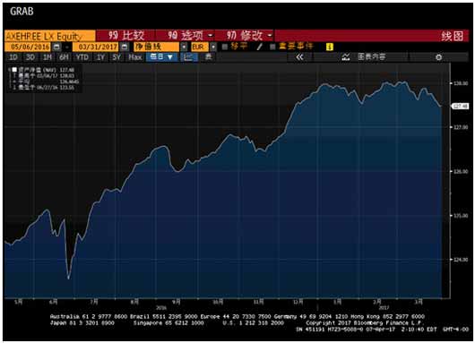Image resolution: width=475 pixels, height=343 pixels.
Task: Click the 127.48 last-price axis marker
Action: pyautogui.click(x=461, y=106)
